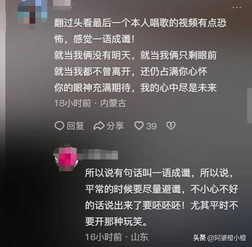
Task: Click the 回复 reply label
Action: tap(76, 126)
